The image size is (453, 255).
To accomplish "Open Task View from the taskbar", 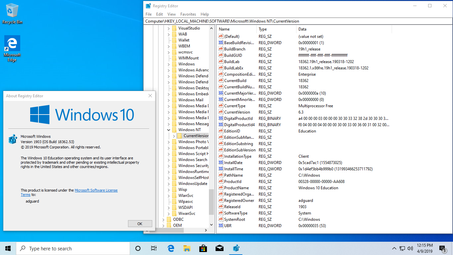I will tap(154, 248).
